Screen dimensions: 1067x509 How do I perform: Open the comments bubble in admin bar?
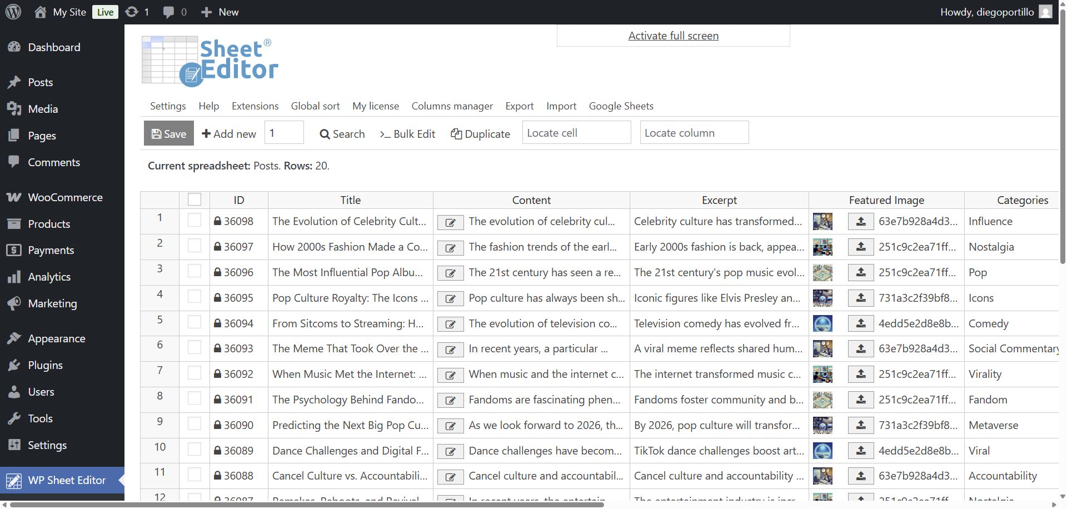168,12
